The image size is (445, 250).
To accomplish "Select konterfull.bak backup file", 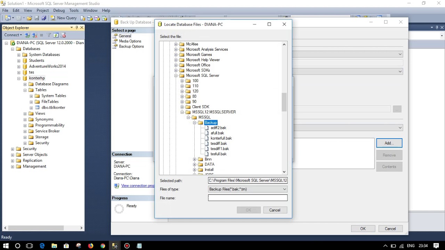I will (x=221, y=138).
